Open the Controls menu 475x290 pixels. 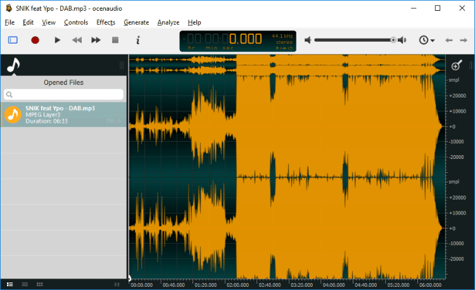pos(76,22)
